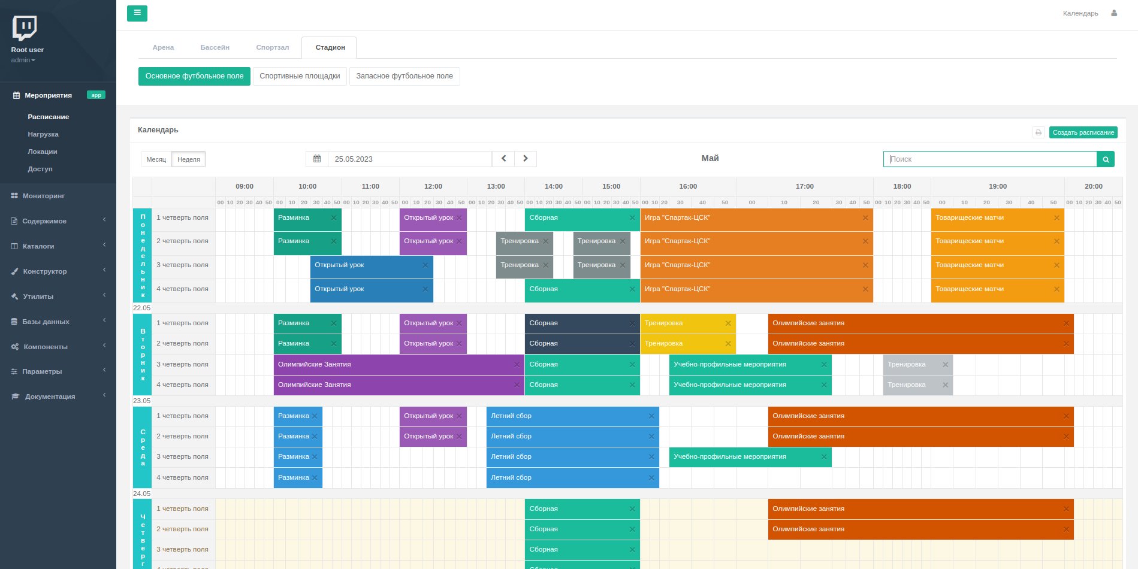Click Создать расписание button

point(1083,132)
